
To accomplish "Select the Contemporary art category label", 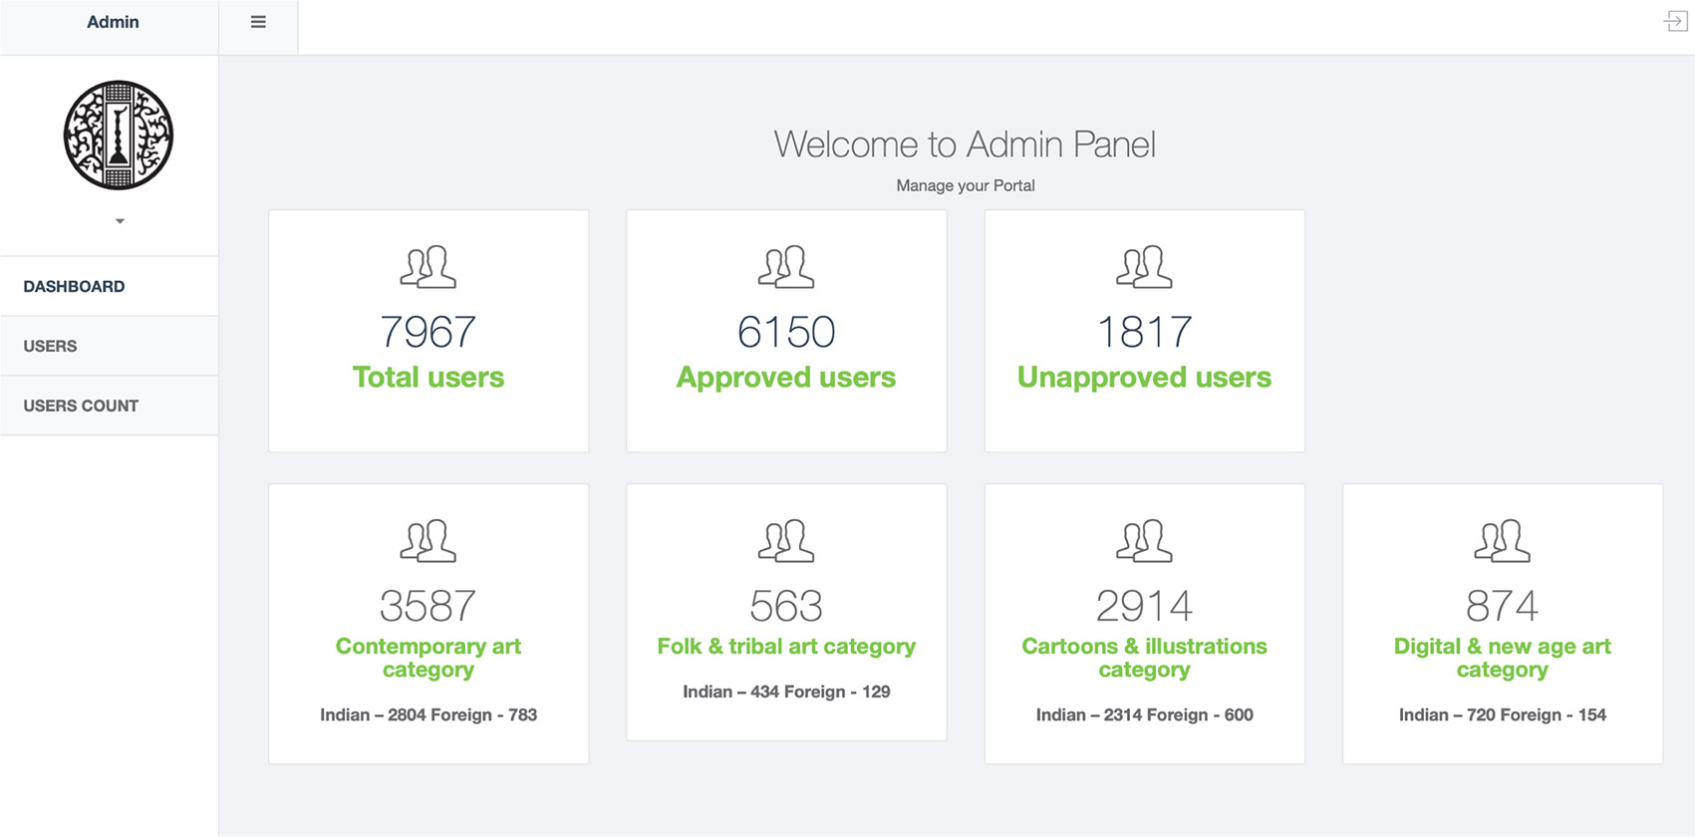I will 428,658.
